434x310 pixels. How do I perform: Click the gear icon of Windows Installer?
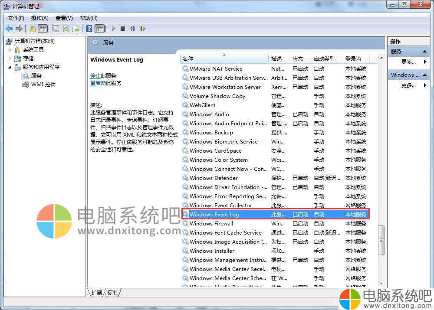[x=185, y=251]
